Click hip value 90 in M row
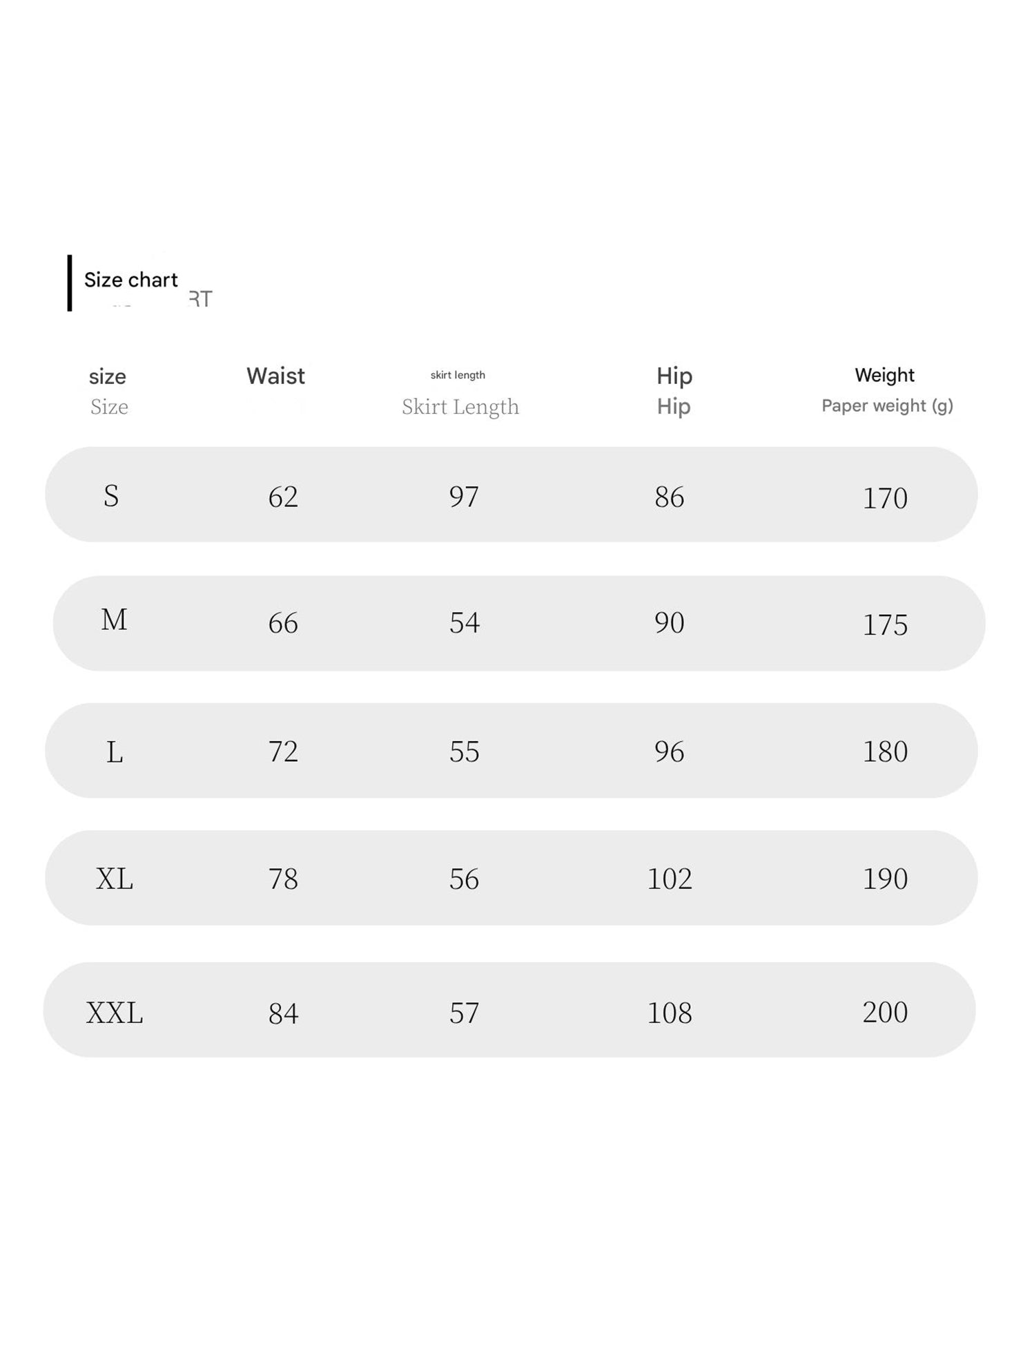 click(x=670, y=623)
